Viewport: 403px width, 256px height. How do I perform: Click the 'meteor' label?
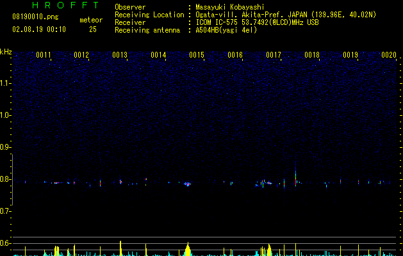(x=91, y=20)
